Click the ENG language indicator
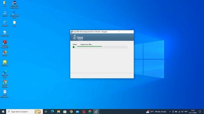204x114 pixels. click(186, 111)
